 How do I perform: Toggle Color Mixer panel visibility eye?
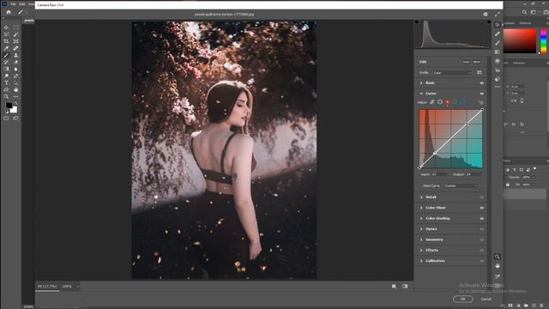coord(482,208)
